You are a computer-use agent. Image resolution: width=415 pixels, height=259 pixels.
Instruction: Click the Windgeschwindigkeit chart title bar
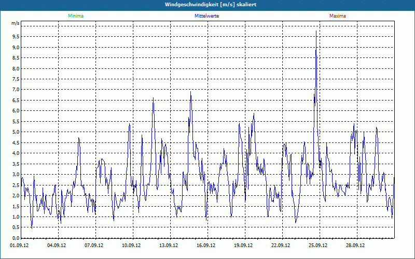(x=208, y=5)
